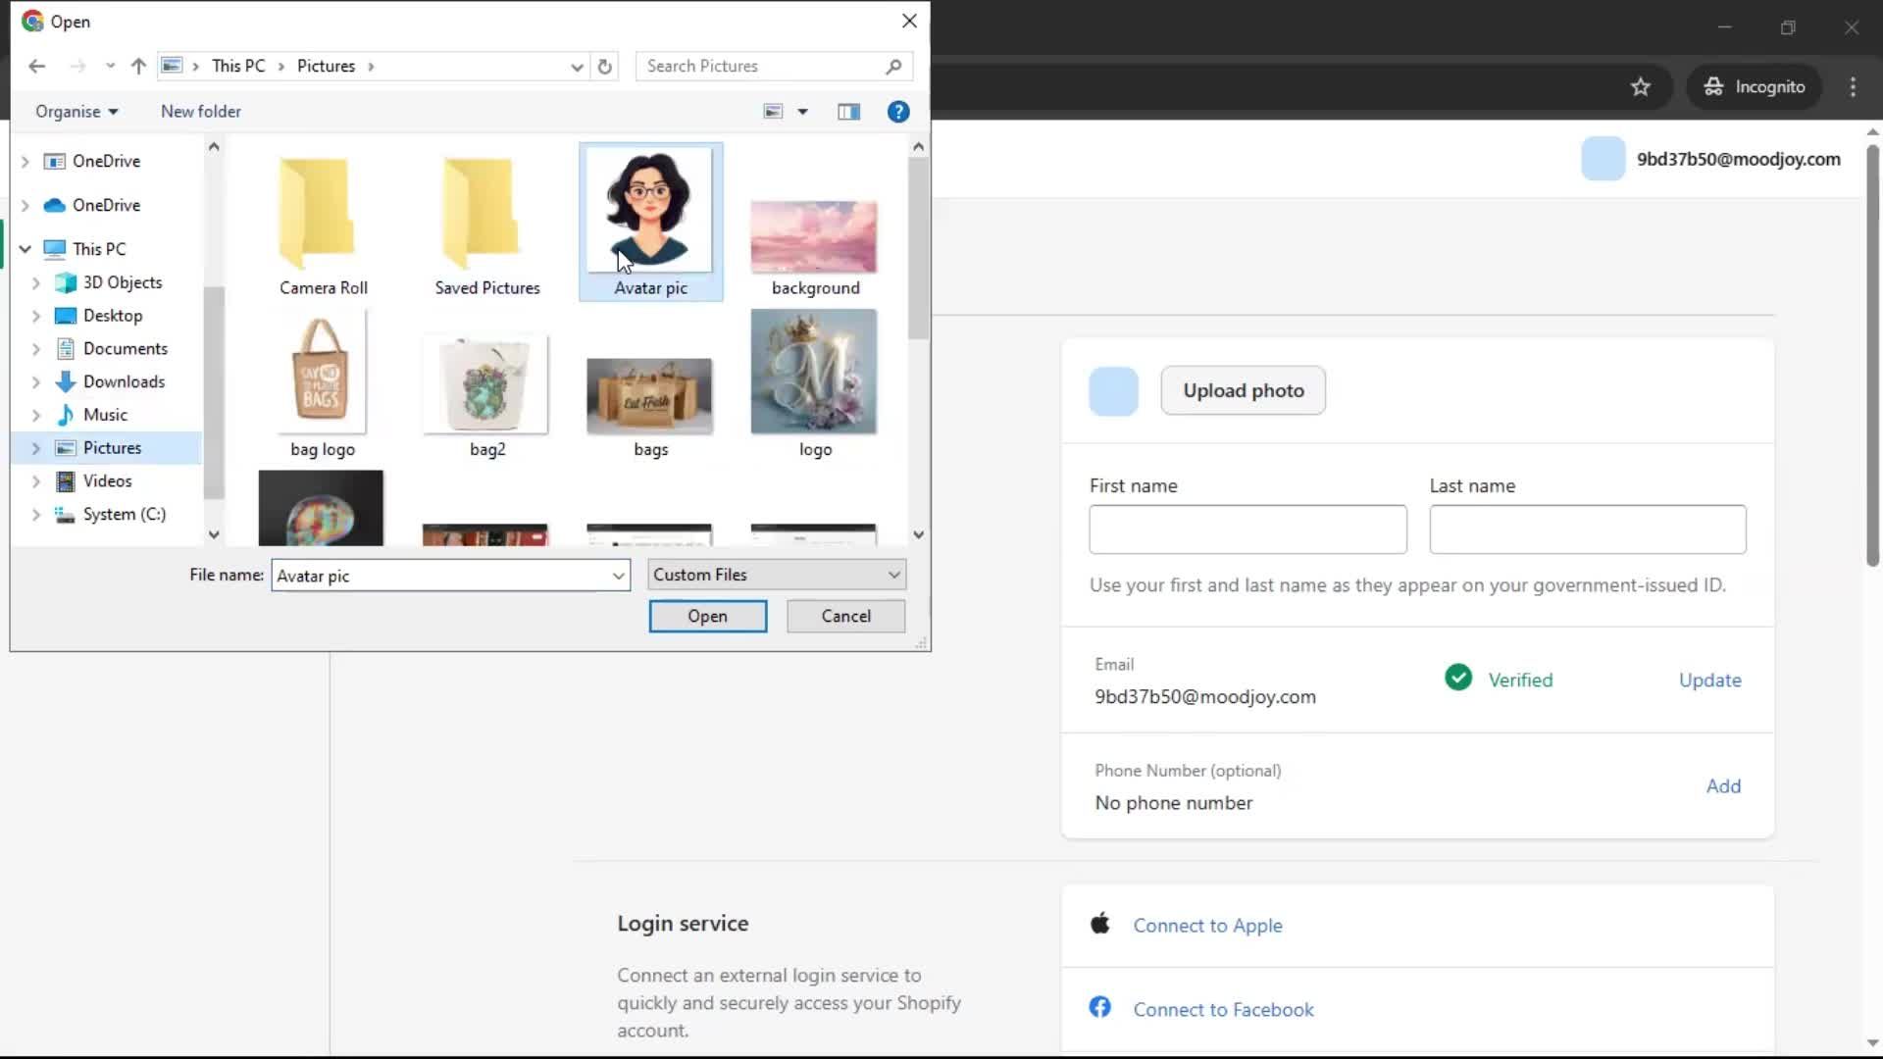Show the preview pane
The image size is (1883, 1059).
click(849, 112)
